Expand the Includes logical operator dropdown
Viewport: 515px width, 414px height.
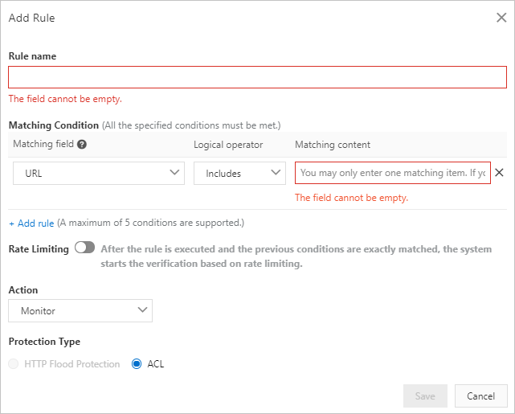coord(239,173)
